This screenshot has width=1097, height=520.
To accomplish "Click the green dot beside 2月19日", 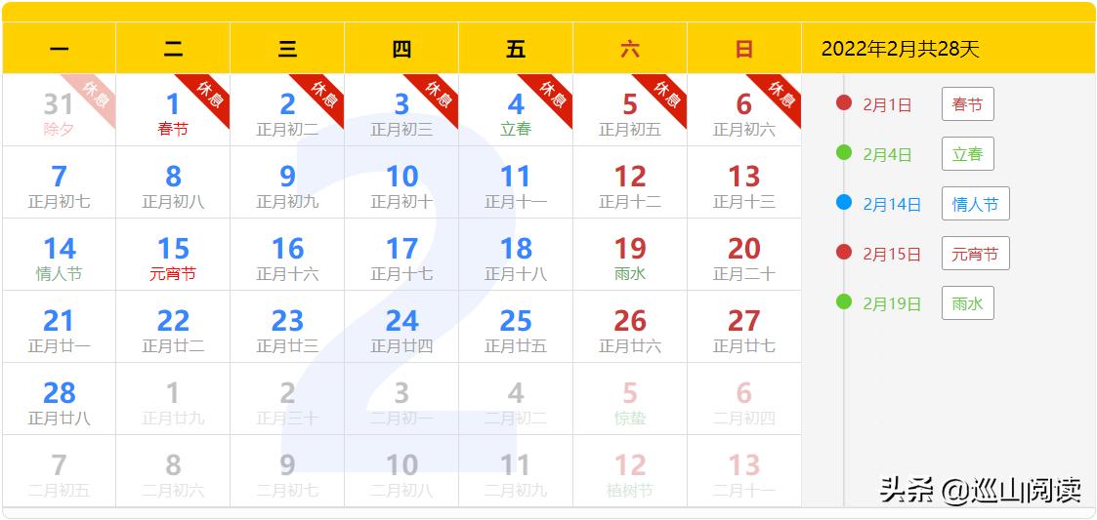I will (x=844, y=301).
